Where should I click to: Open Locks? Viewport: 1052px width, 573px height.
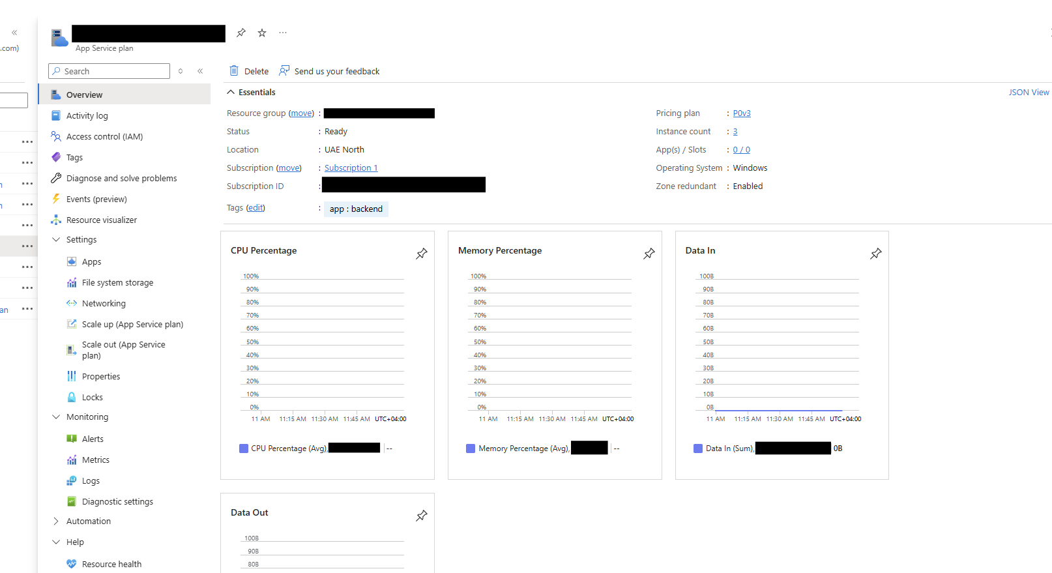coord(92,397)
